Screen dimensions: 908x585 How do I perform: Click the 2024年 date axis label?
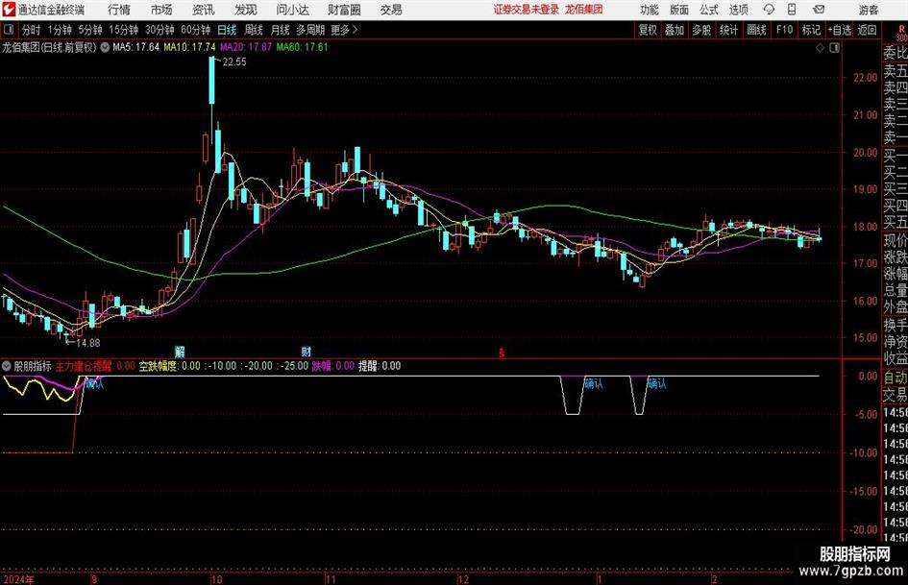tap(18, 579)
